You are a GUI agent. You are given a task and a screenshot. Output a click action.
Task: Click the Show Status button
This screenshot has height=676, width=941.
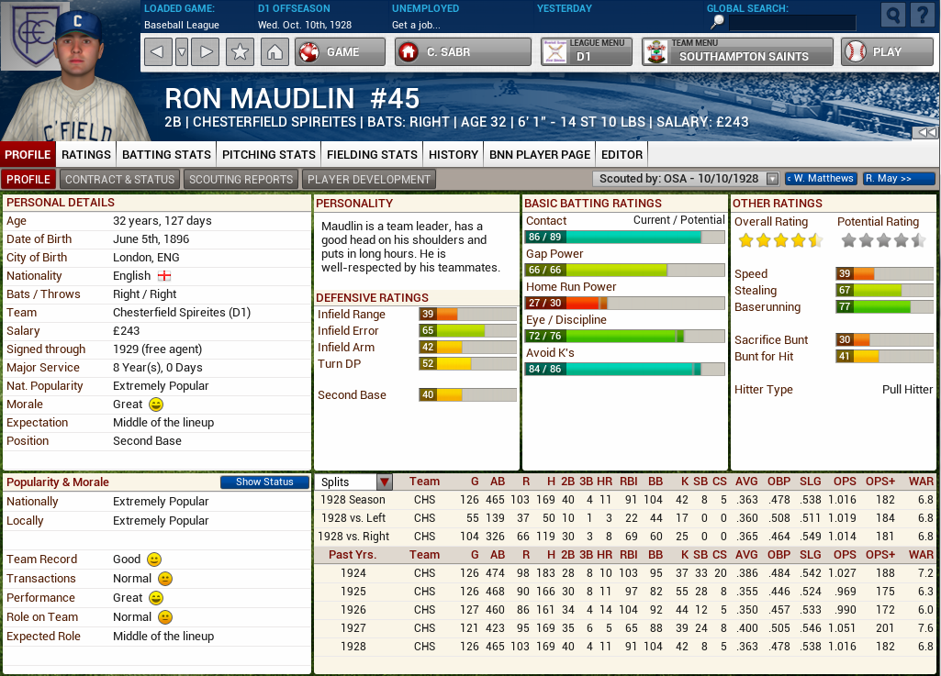pos(264,482)
